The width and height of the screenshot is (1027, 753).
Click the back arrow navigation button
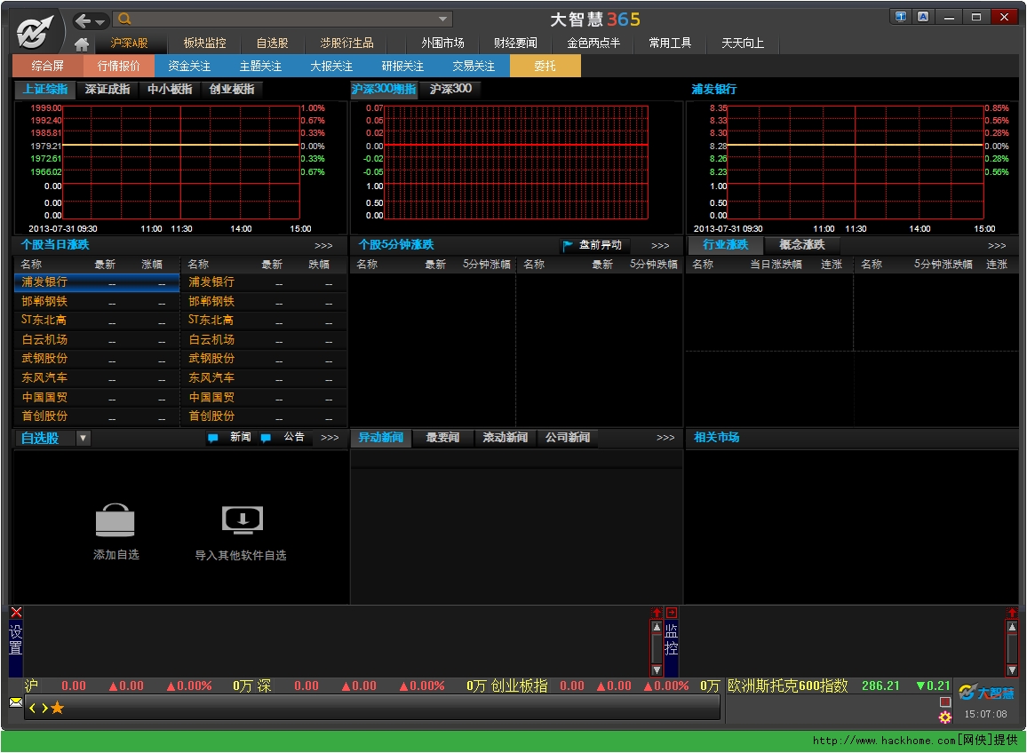pyautogui.click(x=84, y=21)
